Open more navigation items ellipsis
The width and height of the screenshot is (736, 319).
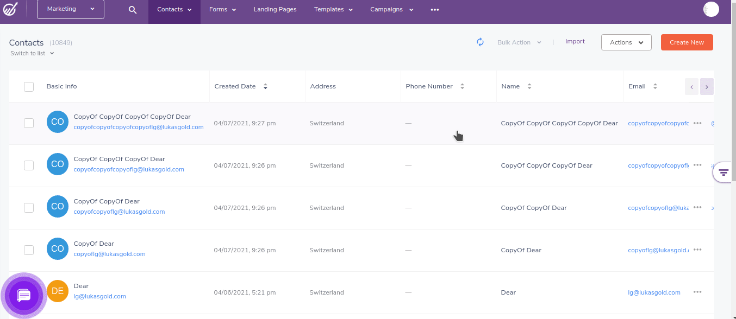[x=434, y=10]
